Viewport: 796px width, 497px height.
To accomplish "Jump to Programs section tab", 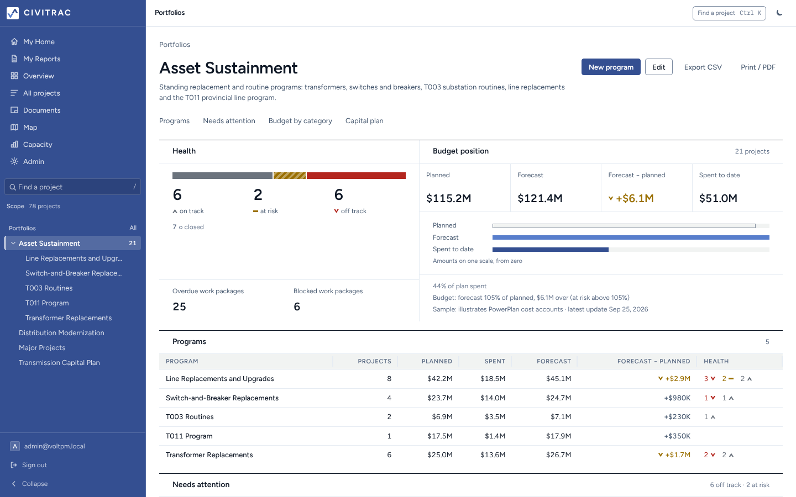I will coord(174,120).
